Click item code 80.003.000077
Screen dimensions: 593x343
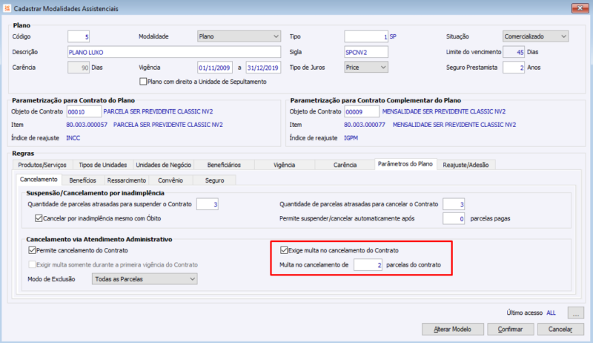tap(365, 125)
